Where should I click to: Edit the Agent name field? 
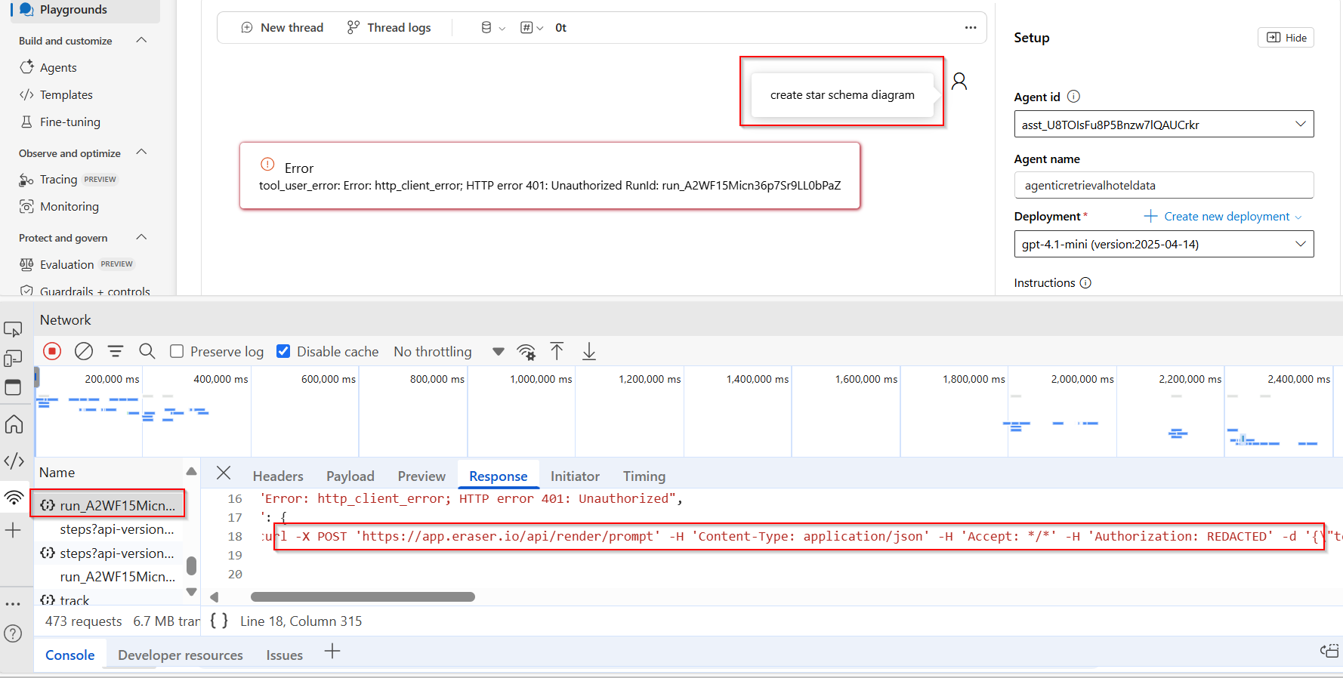click(x=1163, y=185)
